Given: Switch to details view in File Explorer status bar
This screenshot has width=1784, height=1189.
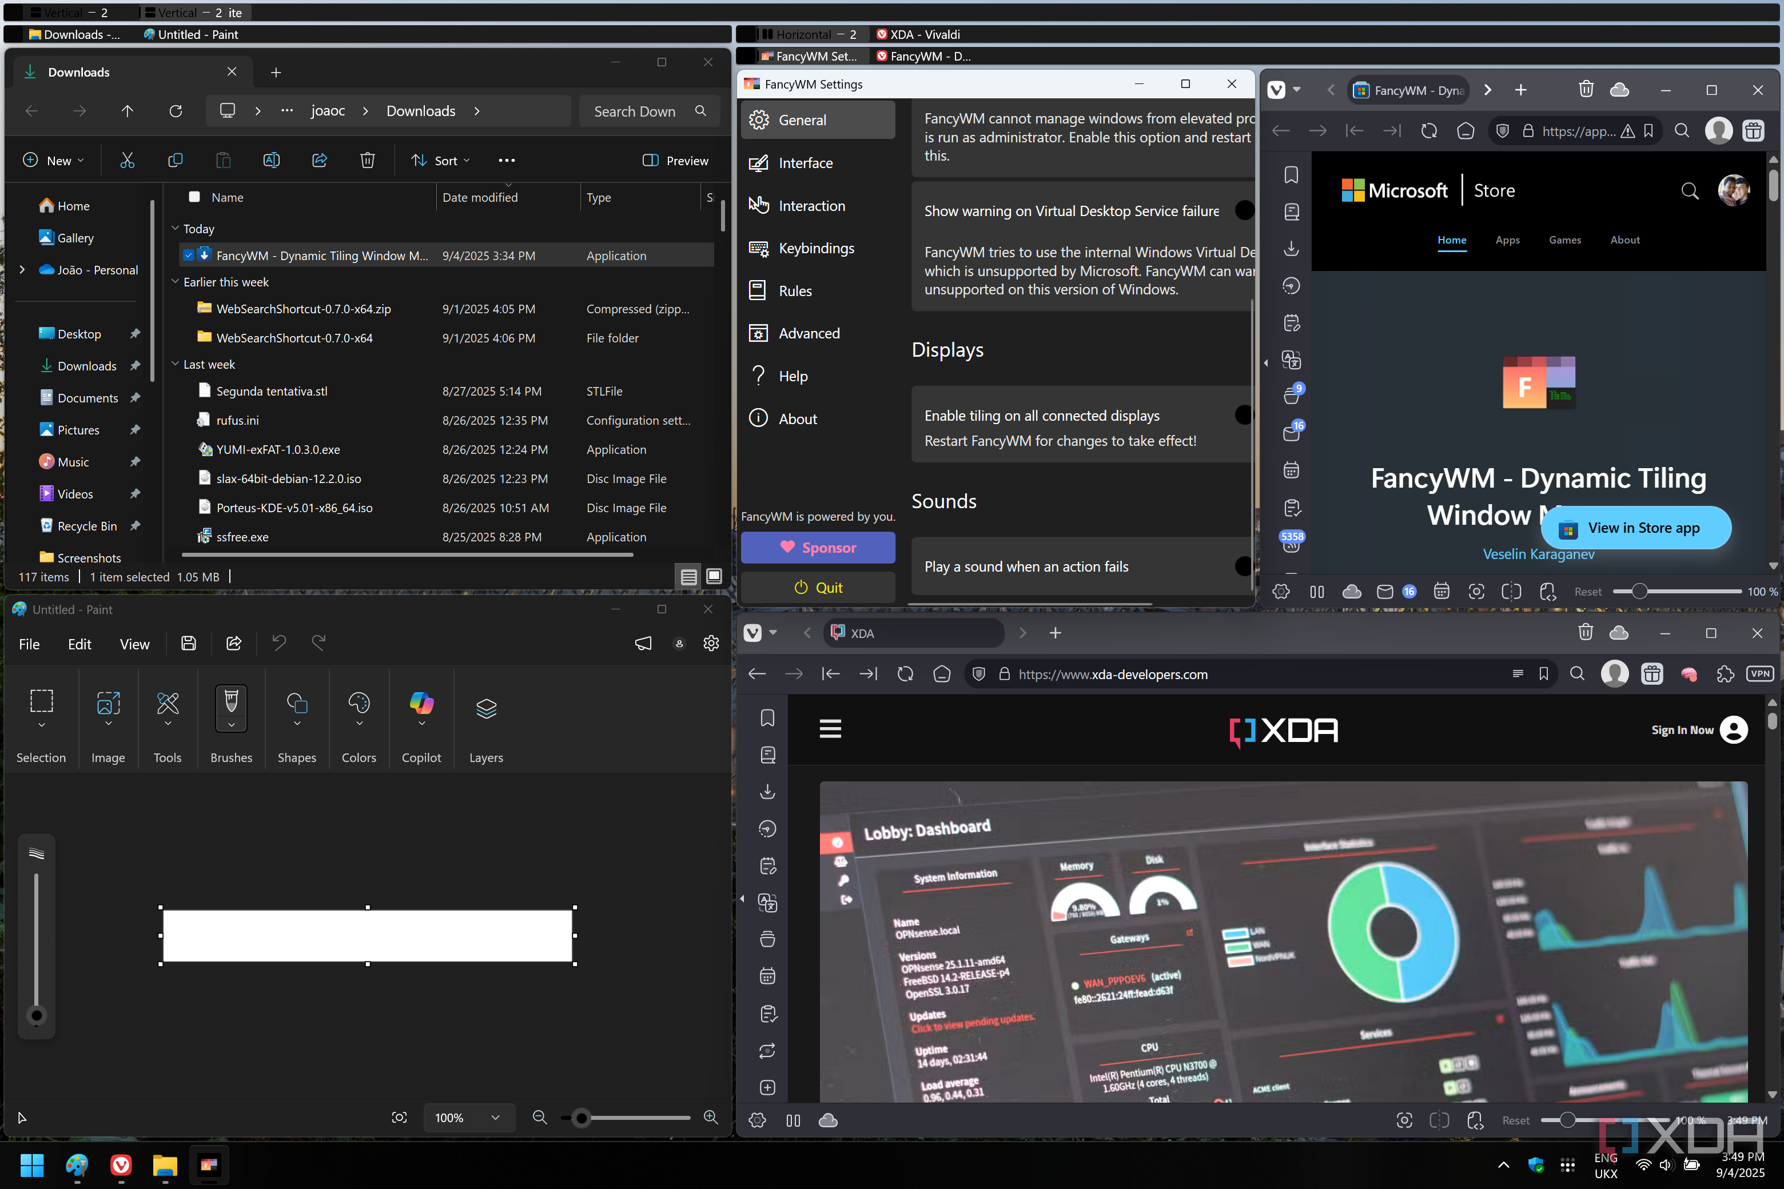Looking at the screenshot, I should coord(688,577).
